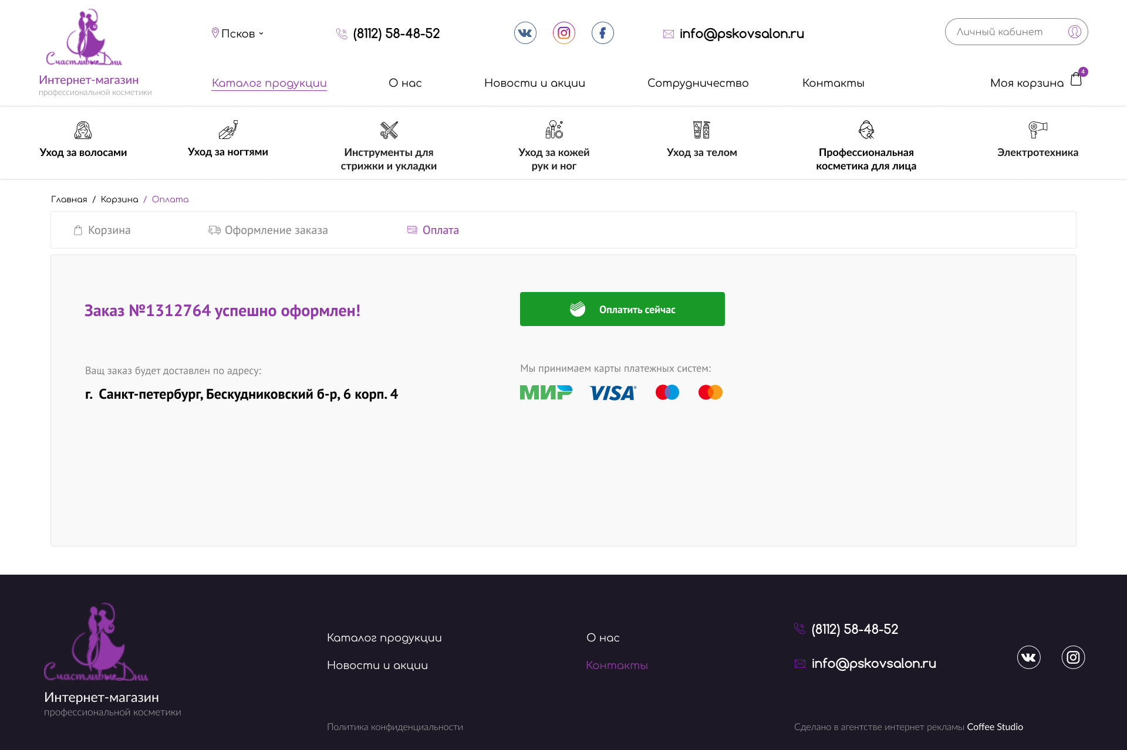Viewport: 1127px width, 750px height.
Task: Click header email info@pskovsalon.ru
Action: [741, 34]
